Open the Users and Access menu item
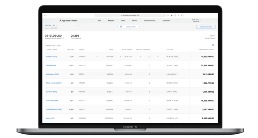Screen dimensions: 258x138 (150, 21)
